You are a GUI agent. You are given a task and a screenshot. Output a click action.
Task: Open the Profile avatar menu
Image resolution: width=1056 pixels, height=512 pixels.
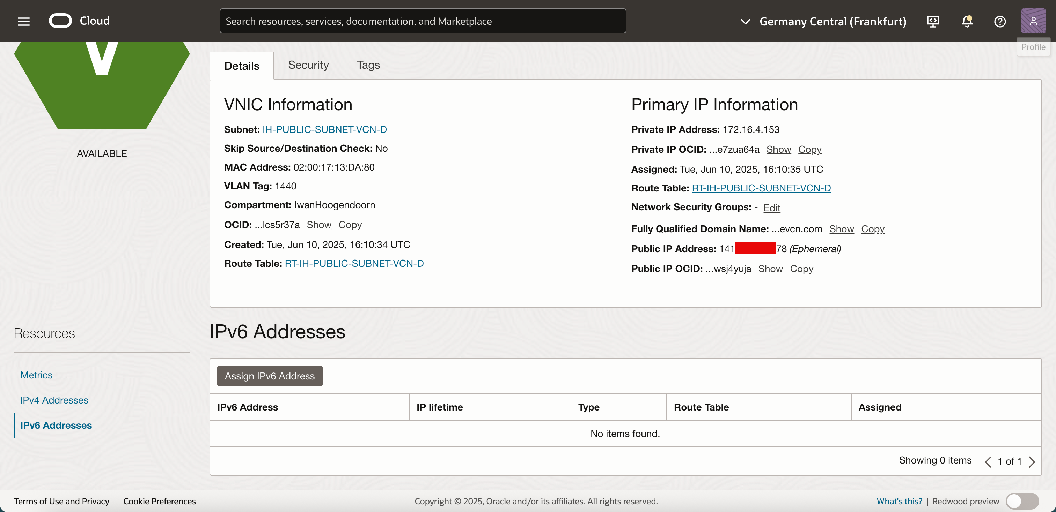[x=1033, y=21]
